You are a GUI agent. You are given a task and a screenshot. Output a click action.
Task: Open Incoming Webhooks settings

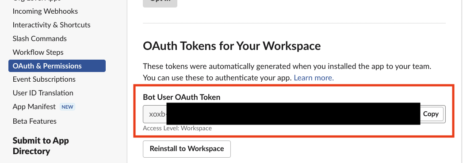(45, 11)
